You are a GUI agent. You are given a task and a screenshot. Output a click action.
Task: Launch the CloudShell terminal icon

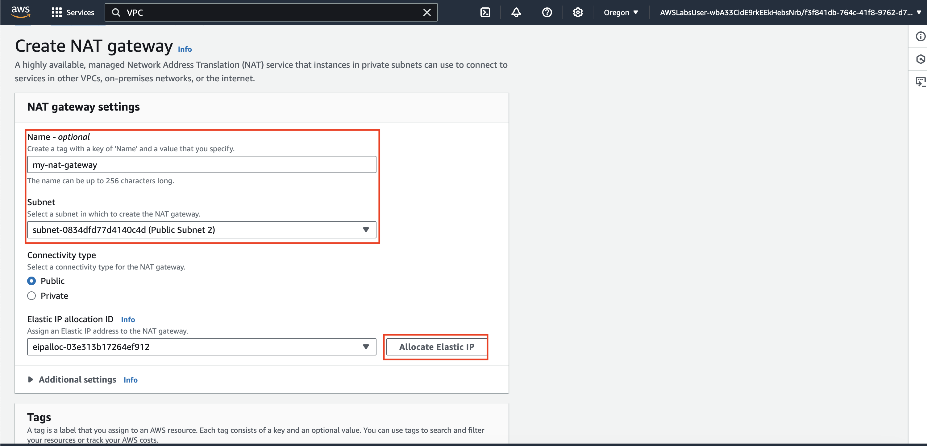click(x=485, y=13)
